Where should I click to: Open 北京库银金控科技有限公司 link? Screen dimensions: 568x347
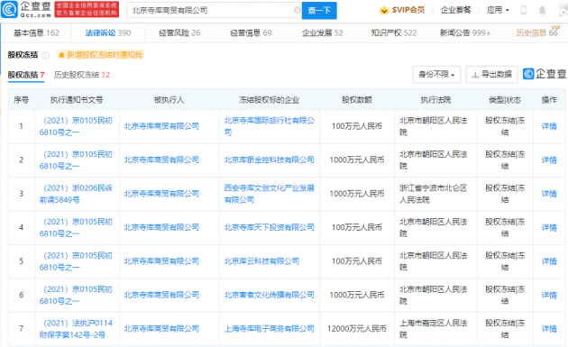[270, 160]
